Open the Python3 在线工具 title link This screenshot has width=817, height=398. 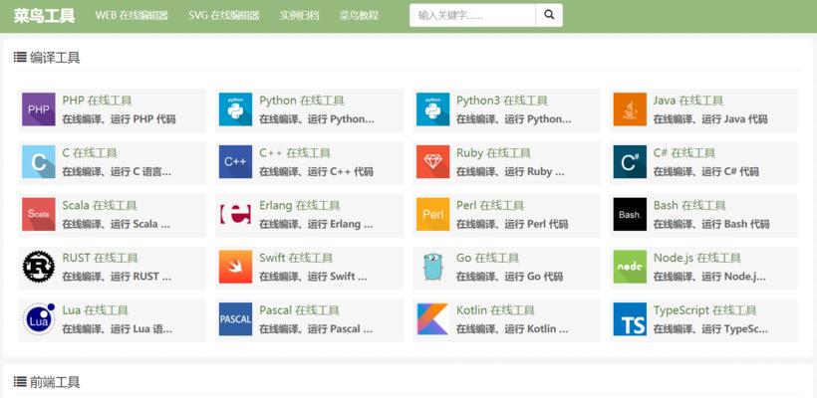coord(502,100)
